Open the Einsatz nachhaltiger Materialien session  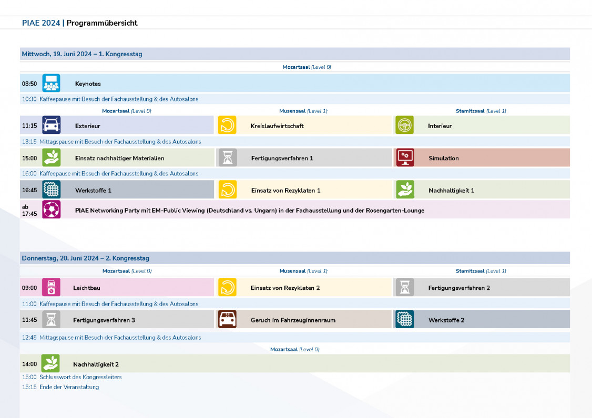pos(119,158)
